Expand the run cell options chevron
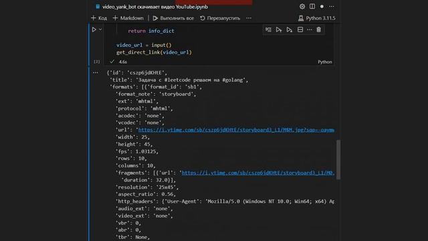The height and width of the screenshot is (241, 428). pos(100,29)
